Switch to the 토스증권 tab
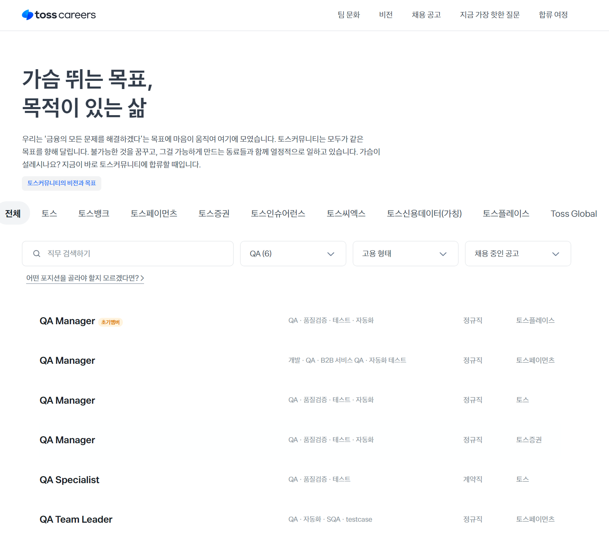 point(214,213)
